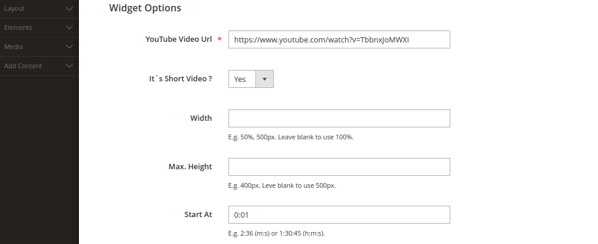Open the Layout sidebar panel
Image resolution: width=598 pixels, height=244 pixels.
[x=39, y=9]
